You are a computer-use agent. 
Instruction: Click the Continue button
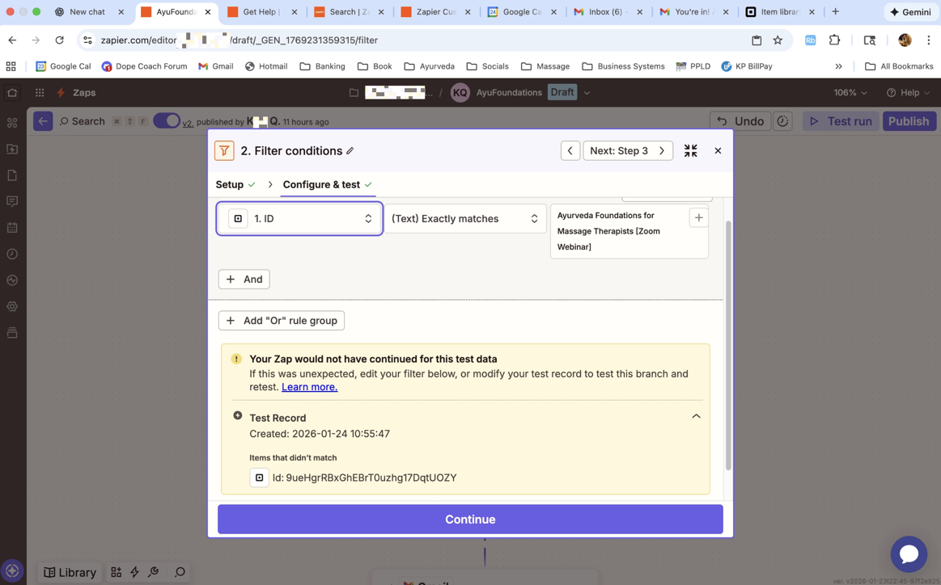[x=469, y=520]
